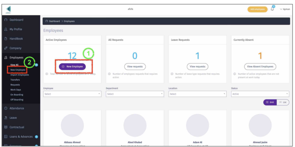The height and width of the screenshot is (147, 295).
Task: Click the Attendance clock icon
Action: pos(6,108)
